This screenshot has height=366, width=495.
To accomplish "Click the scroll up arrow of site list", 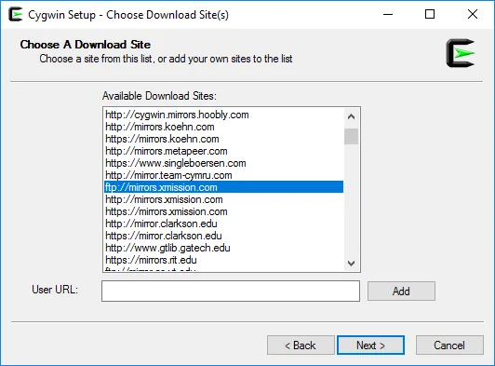I will pyautogui.click(x=351, y=116).
